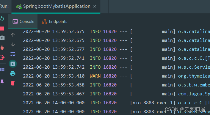This screenshot has height=115, width=210.
Task: Click the Endpoints tab icon
Action: pyautogui.click(x=45, y=21)
